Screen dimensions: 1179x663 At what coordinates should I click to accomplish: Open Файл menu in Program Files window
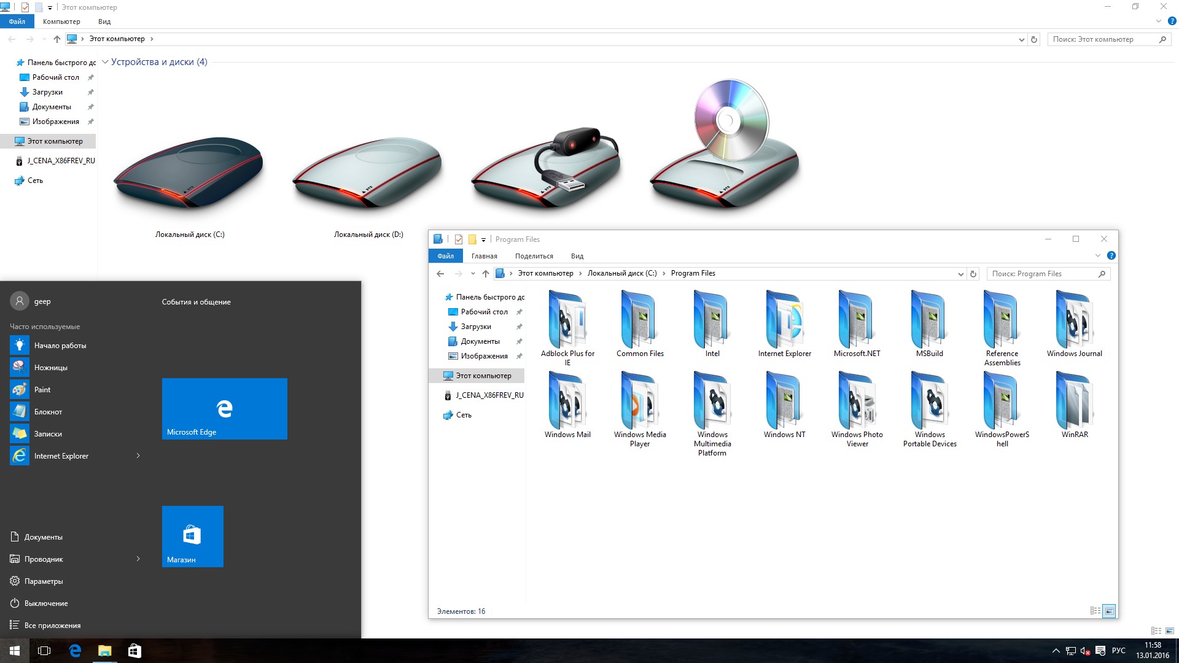point(446,256)
